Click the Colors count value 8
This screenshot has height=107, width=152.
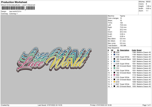(146, 4)
